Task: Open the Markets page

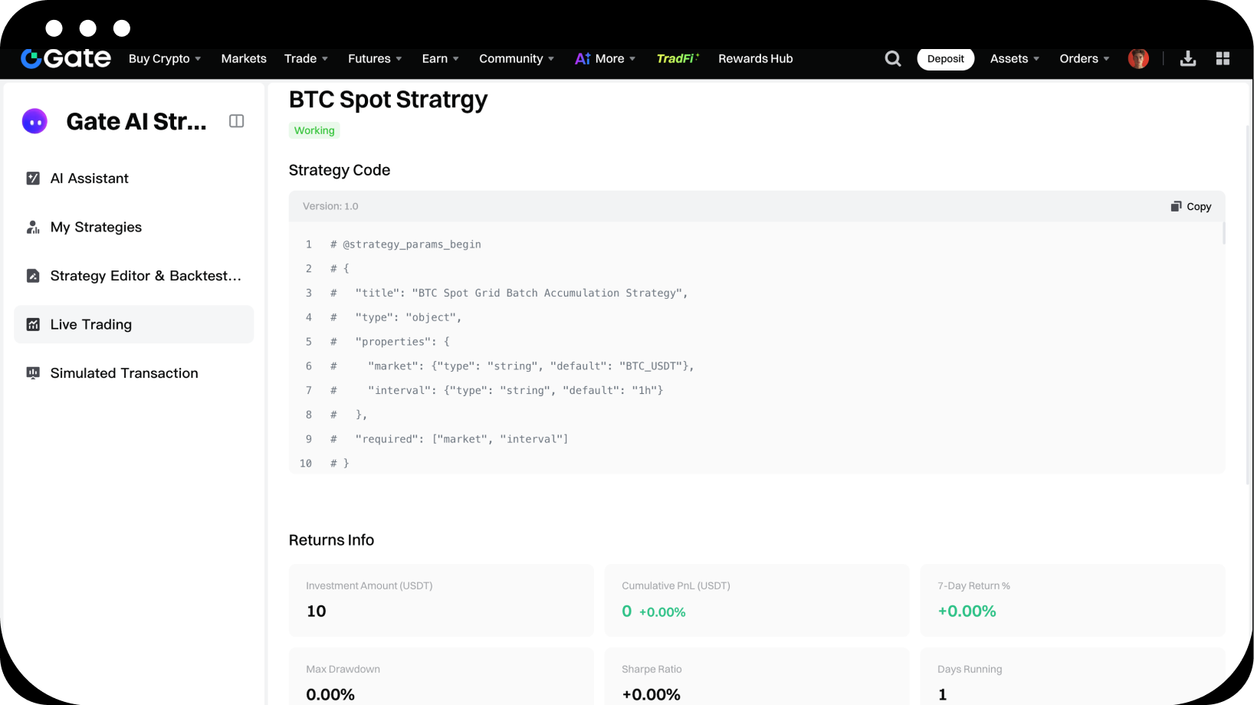Action: coord(244,59)
